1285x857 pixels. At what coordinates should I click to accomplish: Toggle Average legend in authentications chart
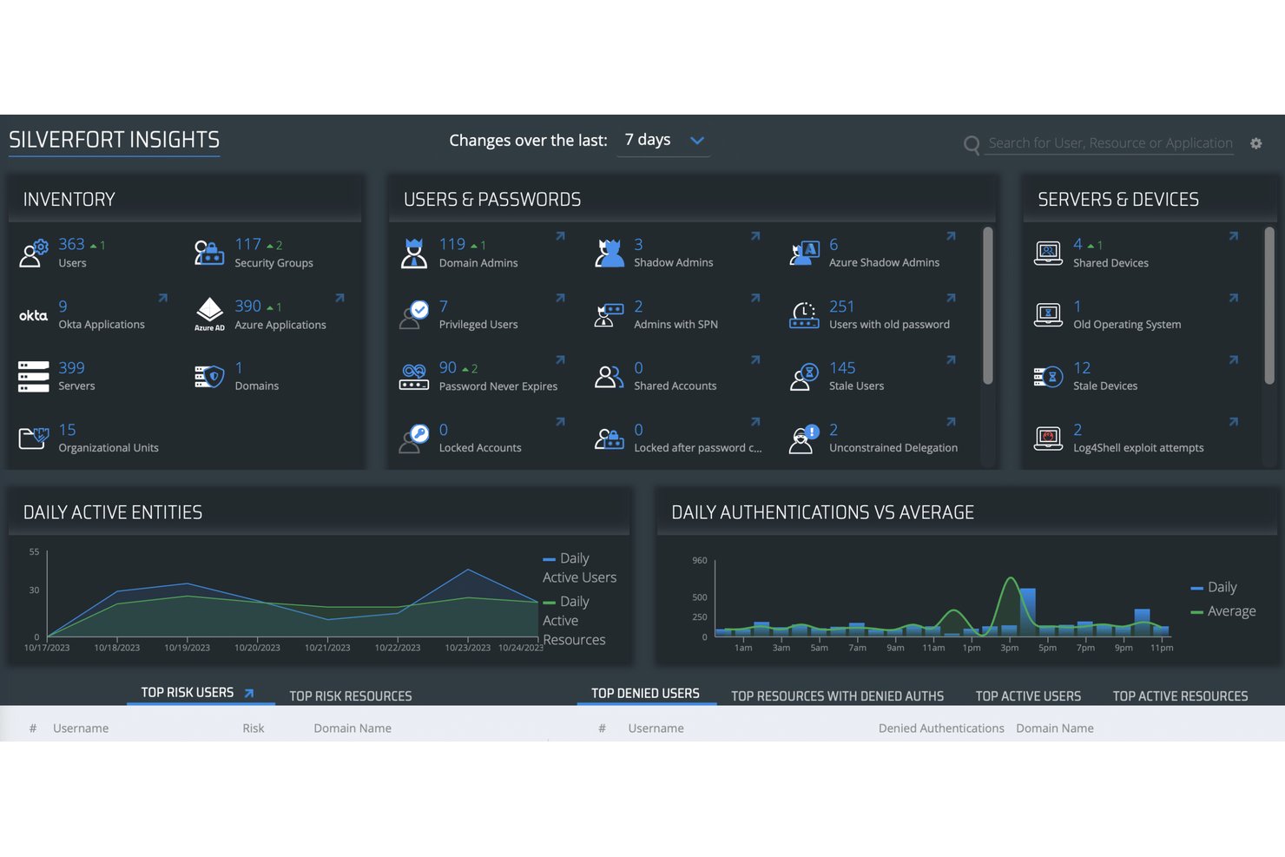1223,611
